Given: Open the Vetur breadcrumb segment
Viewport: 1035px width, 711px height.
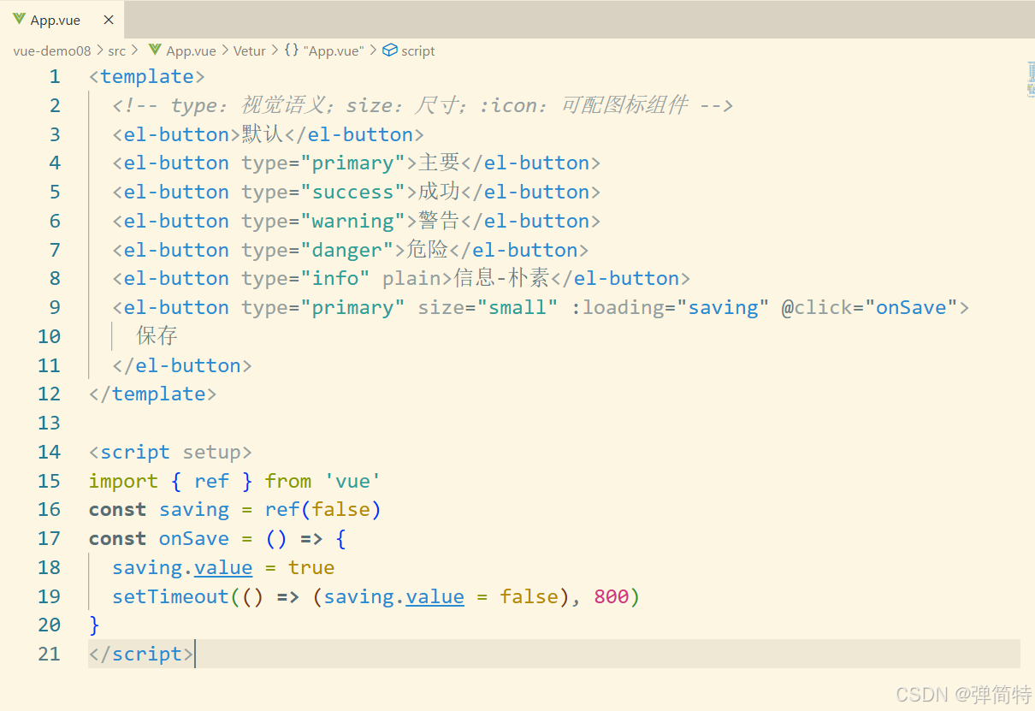Looking at the screenshot, I should coord(250,51).
